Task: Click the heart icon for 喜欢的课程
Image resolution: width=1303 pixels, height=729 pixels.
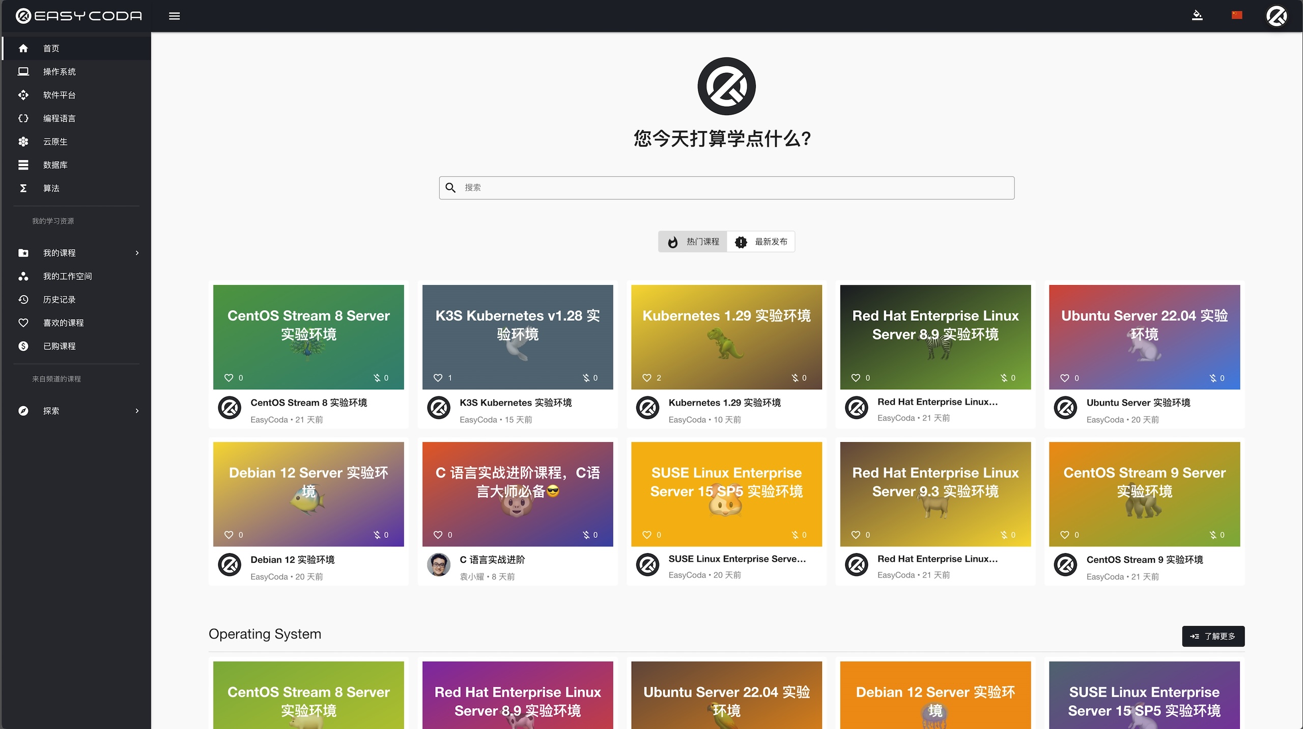Action: (23, 323)
